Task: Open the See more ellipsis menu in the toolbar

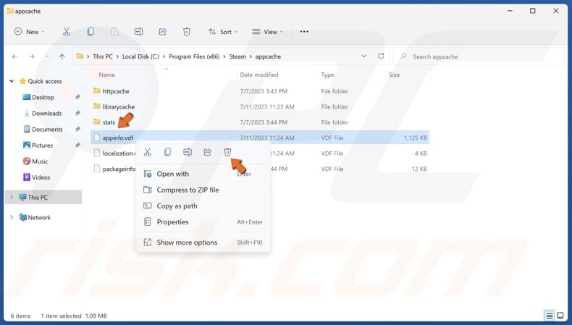Action: point(304,32)
